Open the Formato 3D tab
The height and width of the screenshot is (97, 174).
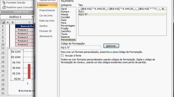pos(45,31)
